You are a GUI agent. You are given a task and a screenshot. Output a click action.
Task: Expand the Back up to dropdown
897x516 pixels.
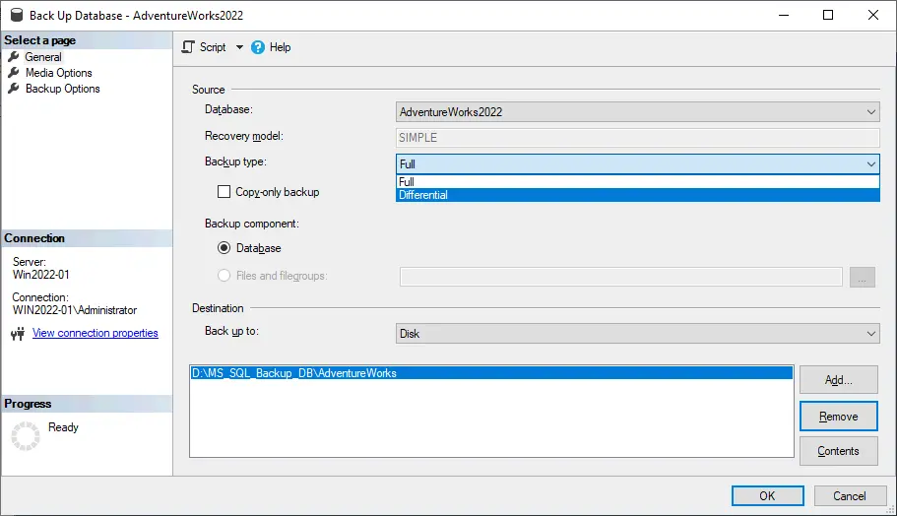[x=638, y=334]
